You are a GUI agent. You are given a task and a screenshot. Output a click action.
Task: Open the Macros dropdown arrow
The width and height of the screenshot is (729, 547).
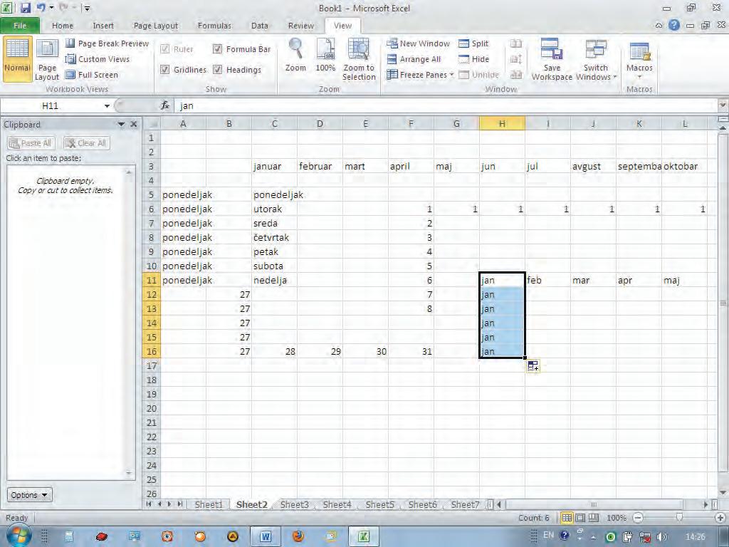(640, 77)
